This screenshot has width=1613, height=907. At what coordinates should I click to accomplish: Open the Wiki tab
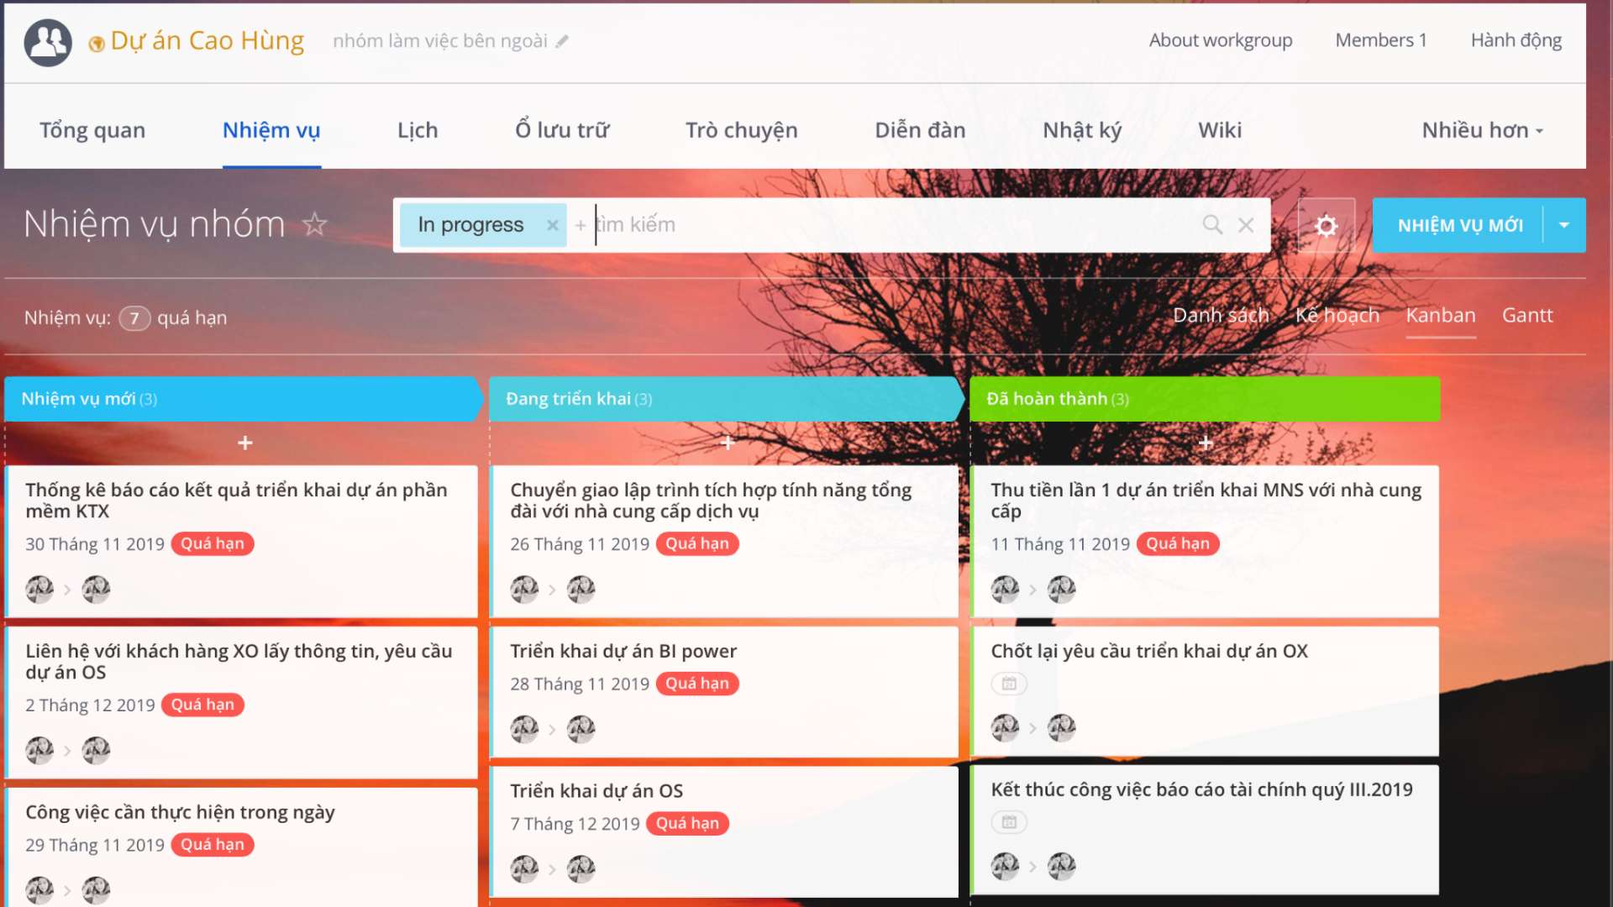1220,130
